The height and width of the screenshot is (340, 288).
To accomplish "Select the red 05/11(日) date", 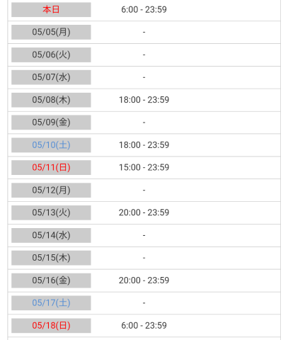I will coord(51,167).
